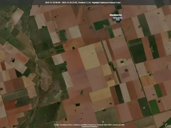The height and width of the screenshot is (128, 171).
Task: Click the European Union Copernicus credit text
Action: coord(89,126)
